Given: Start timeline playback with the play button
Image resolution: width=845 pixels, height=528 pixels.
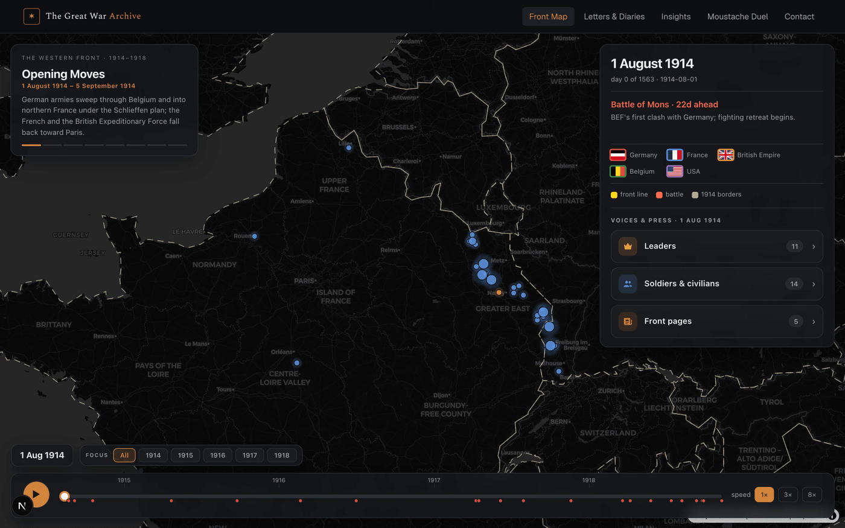Looking at the screenshot, I should pos(36,494).
